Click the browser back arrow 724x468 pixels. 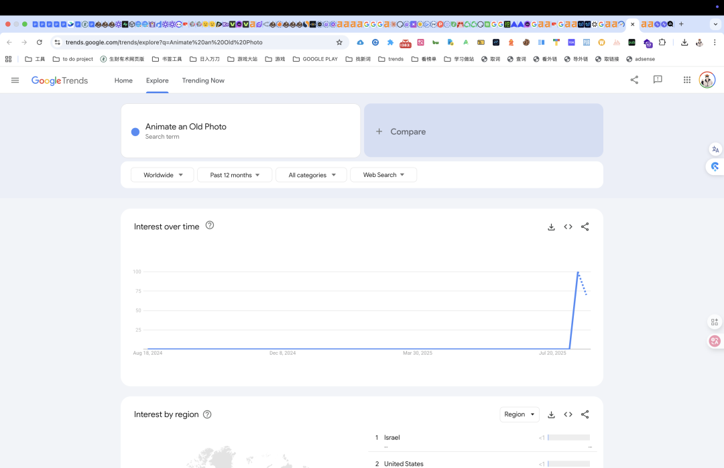tap(9, 42)
